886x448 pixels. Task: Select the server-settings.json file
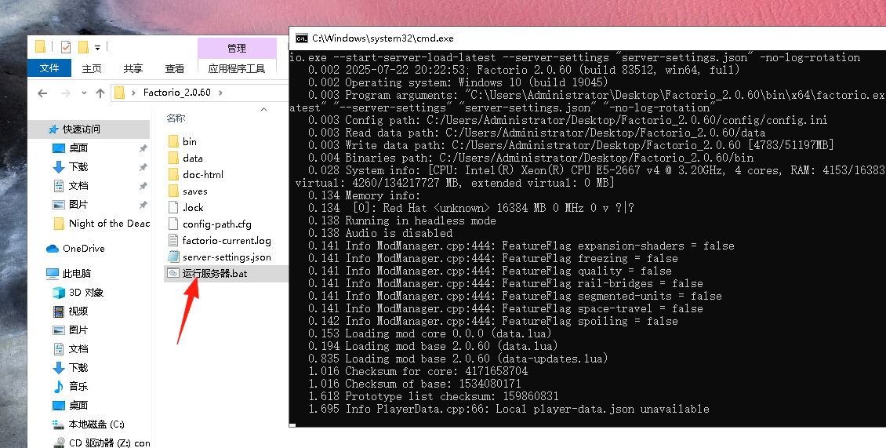[x=227, y=257]
